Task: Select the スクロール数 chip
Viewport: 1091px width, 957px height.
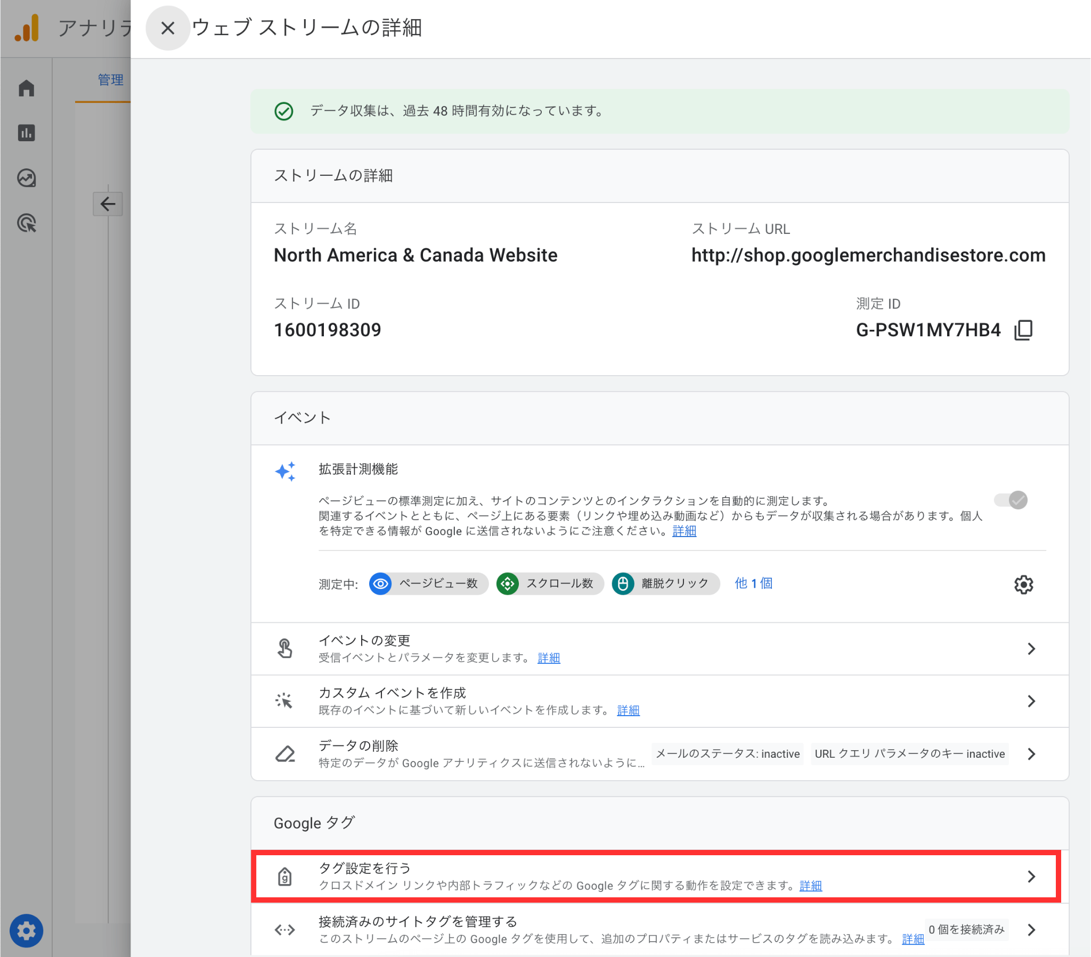Action: tap(550, 583)
